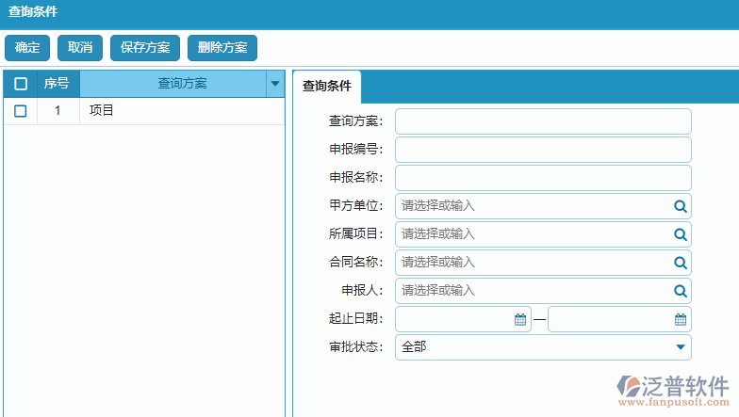739x417 pixels.
Task: Click the 保存方案 button
Action: pos(145,48)
